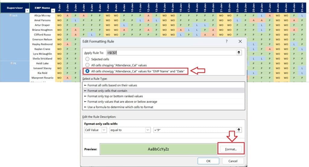Screen dimensions: 309x167
Task: Select 'Format only values that are above or below average'
Action: point(164,101)
